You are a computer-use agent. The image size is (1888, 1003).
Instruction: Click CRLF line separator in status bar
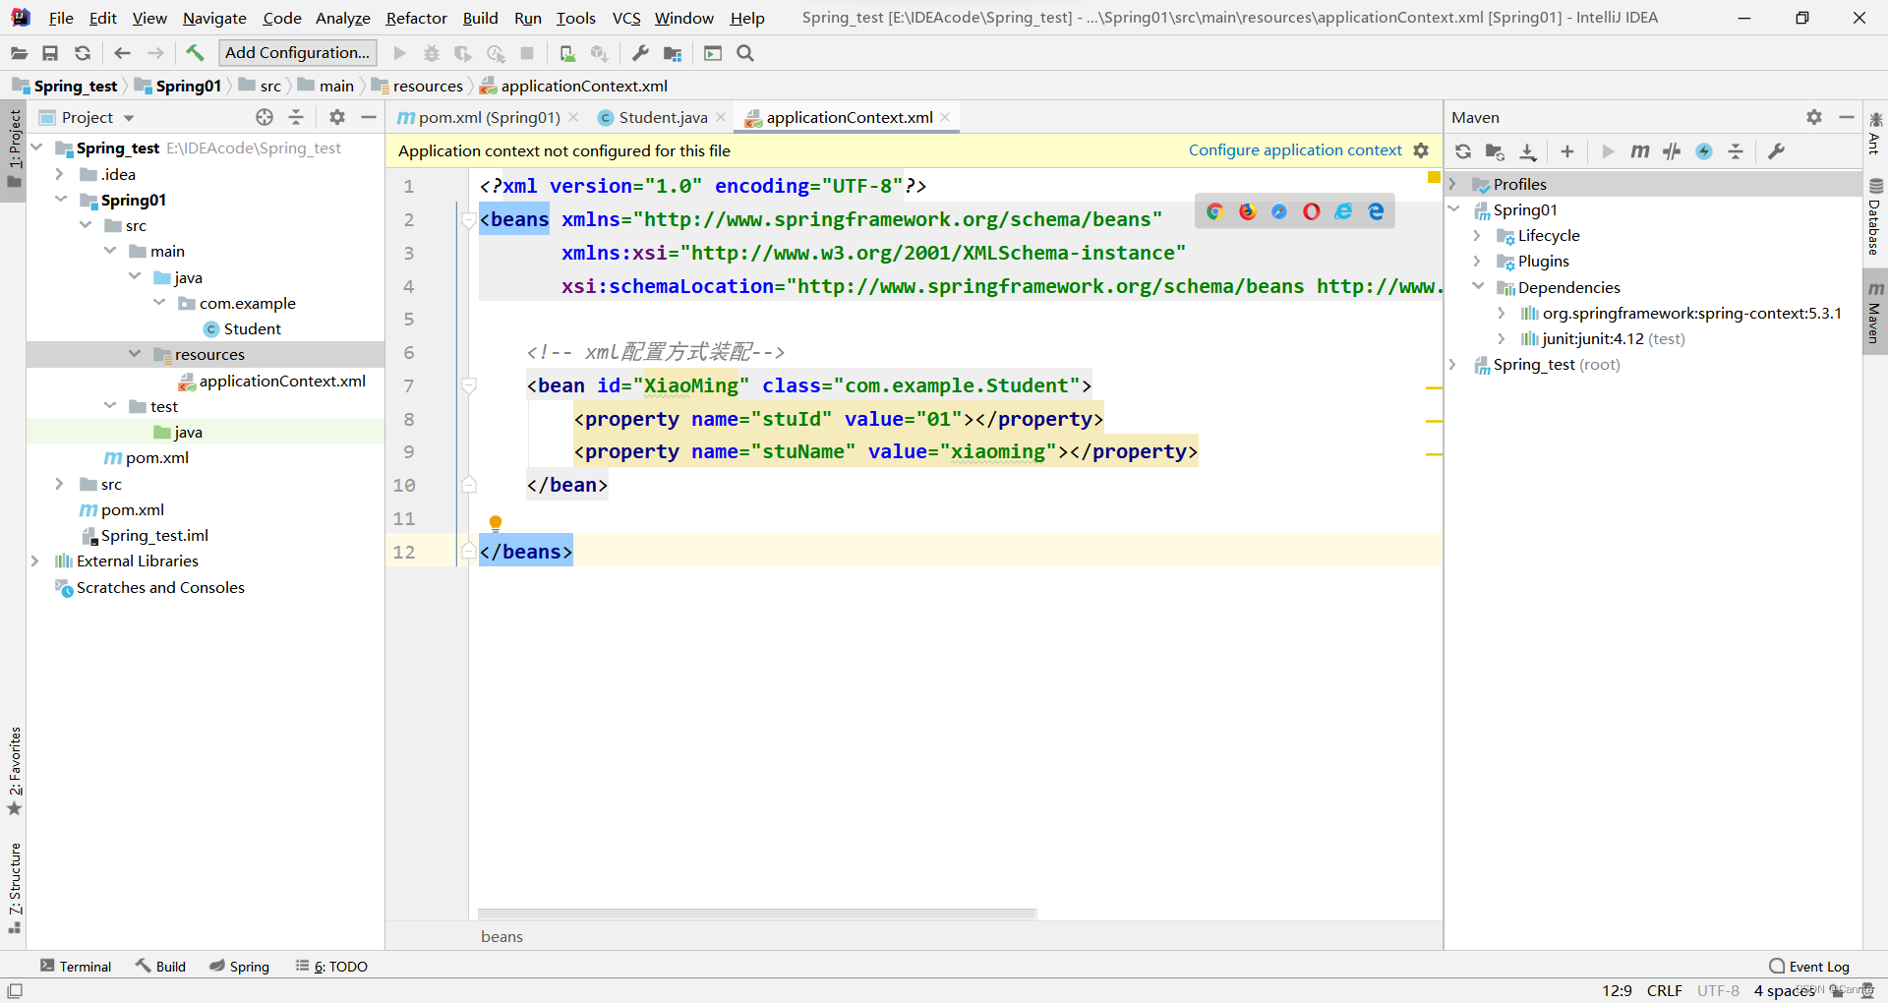pyautogui.click(x=1665, y=990)
